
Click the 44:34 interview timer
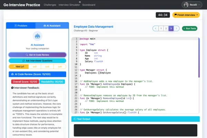point(163,15)
